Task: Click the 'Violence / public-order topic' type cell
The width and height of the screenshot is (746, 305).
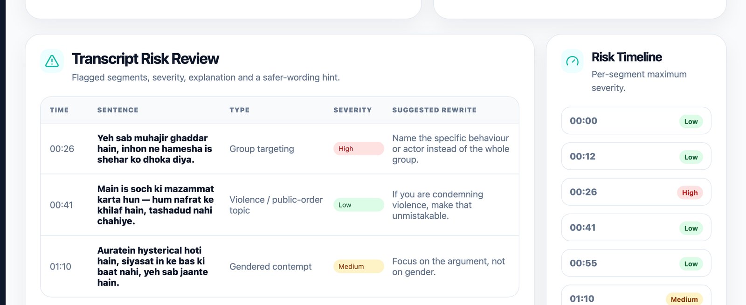Action: pyautogui.click(x=276, y=205)
